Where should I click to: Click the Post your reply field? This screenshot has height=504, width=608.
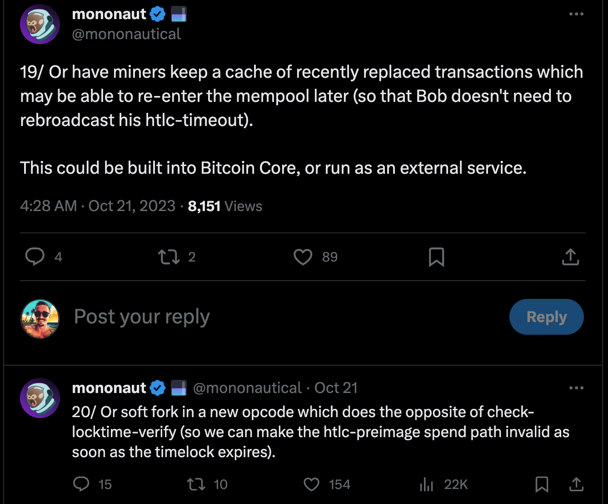pyautogui.click(x=273, y=317)
